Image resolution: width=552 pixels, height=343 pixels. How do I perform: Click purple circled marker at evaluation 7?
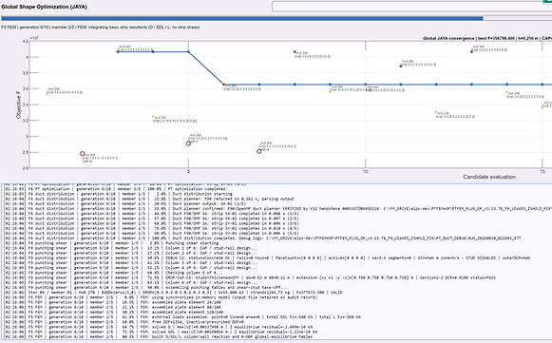tap(259, 151)
